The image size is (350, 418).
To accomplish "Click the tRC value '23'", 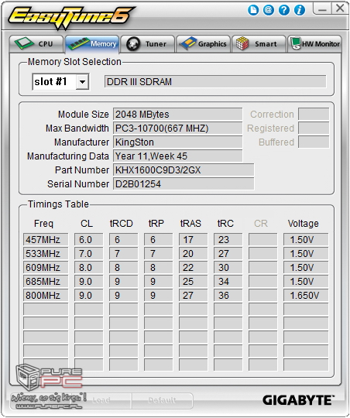I will (x=228, y=240).
